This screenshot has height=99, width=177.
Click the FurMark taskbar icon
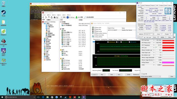(70, 97)
